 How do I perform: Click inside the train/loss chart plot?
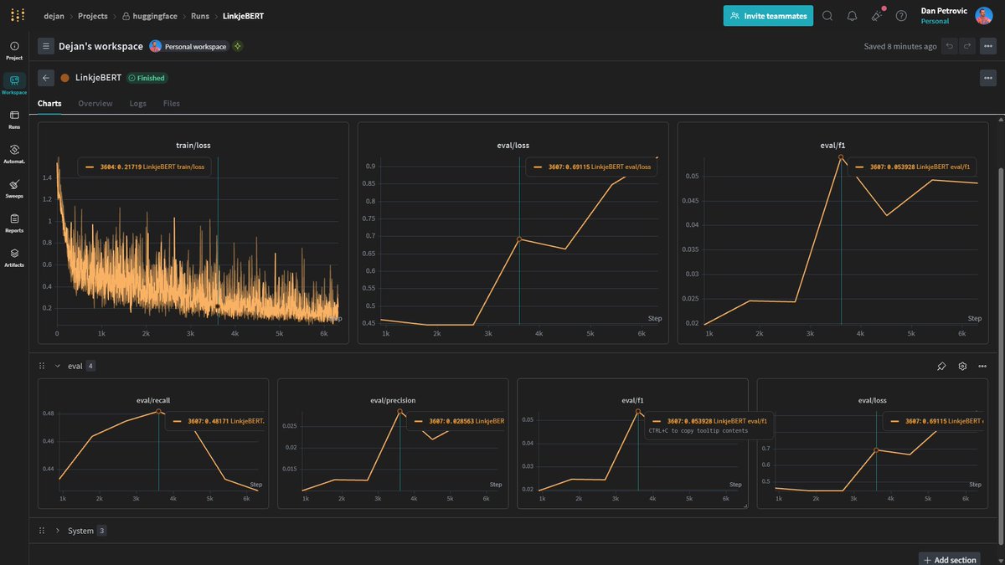pos(197,243)
